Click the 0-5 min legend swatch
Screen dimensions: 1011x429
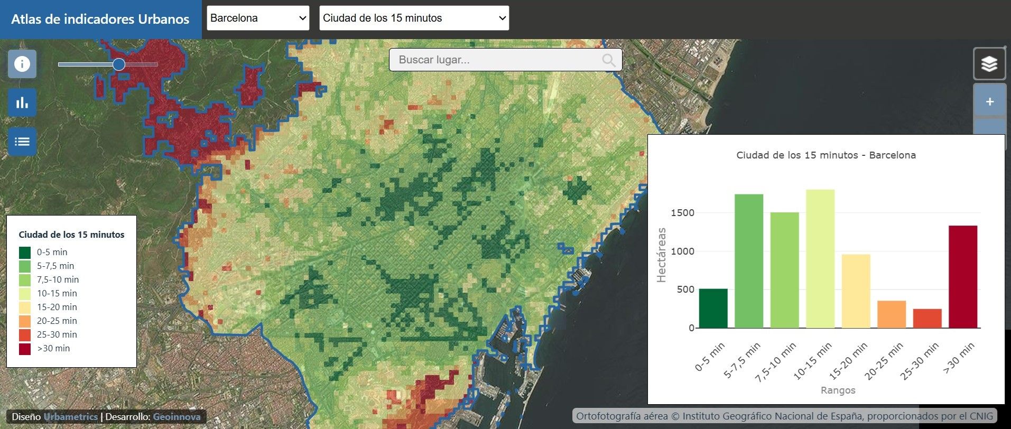click(25, 252)
